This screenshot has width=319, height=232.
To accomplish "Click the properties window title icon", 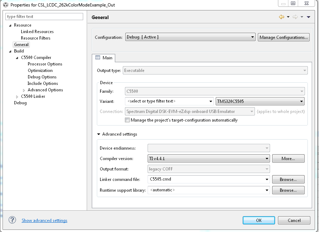I will click(5, 5).
